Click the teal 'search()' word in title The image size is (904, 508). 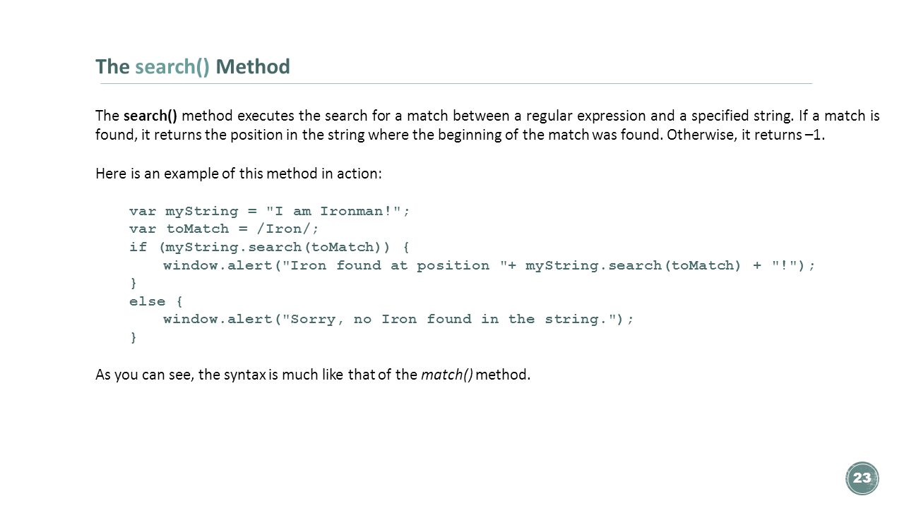coord(172,67)
